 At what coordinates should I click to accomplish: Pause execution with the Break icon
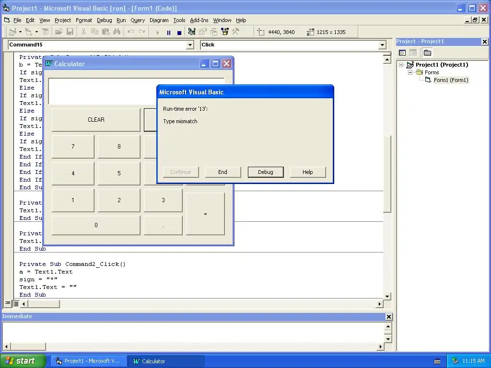[169, 32]
